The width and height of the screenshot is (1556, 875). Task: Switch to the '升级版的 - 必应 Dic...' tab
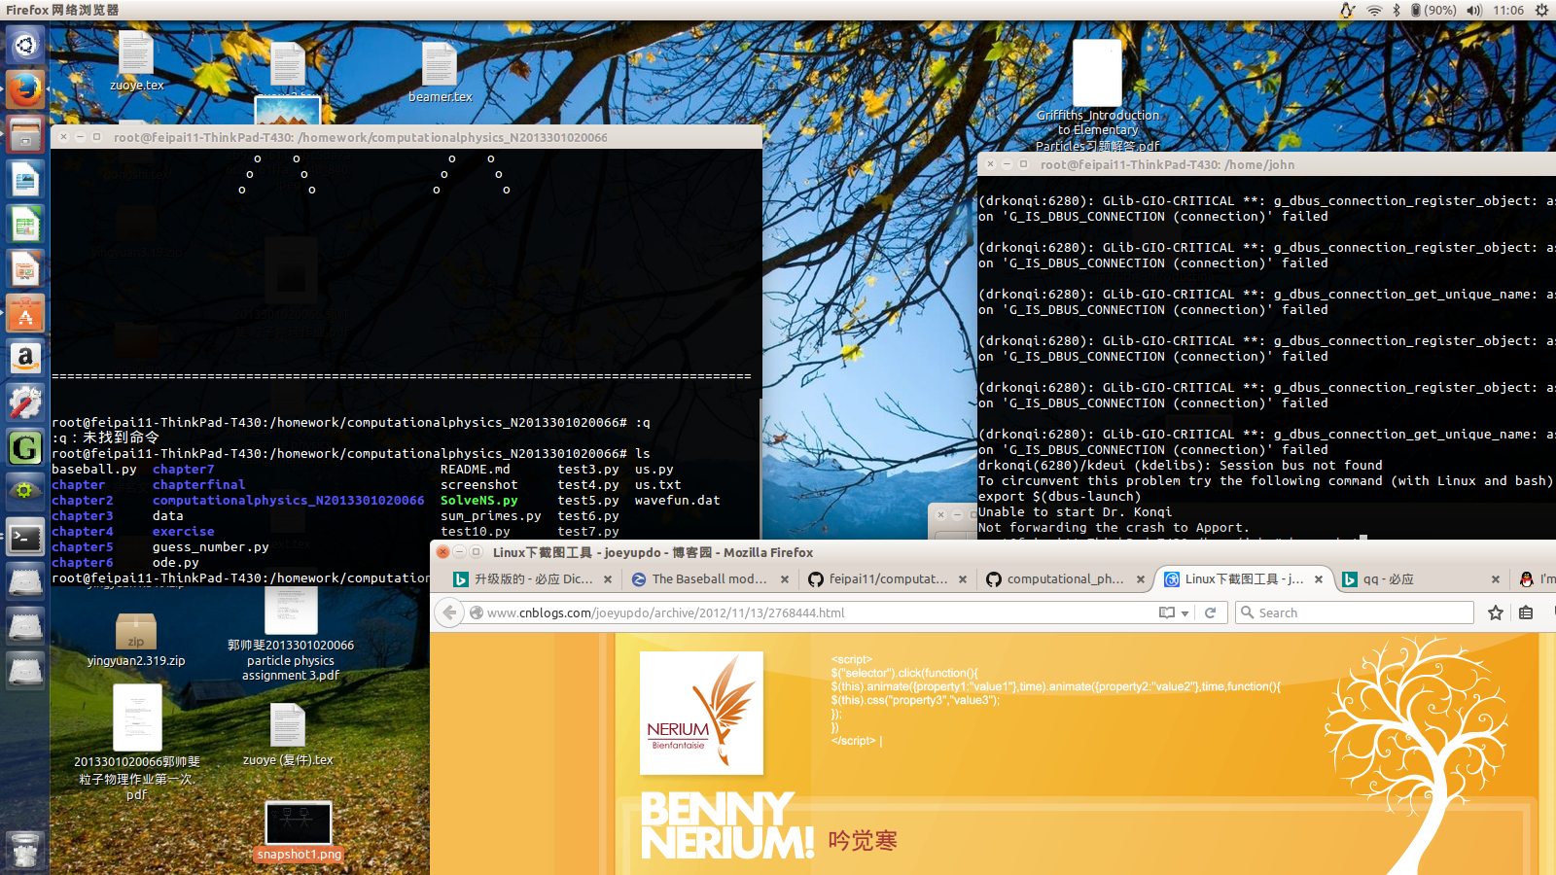(533, 579)
